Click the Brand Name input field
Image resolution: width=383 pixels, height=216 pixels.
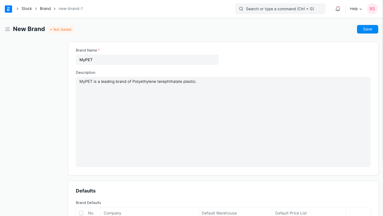tap(147, 60)
